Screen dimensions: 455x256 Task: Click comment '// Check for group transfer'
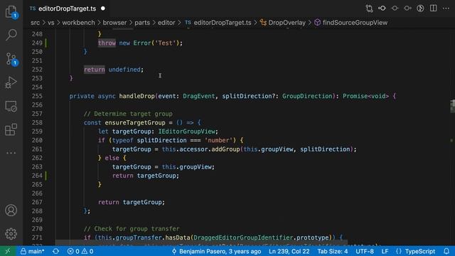(132, 229)
